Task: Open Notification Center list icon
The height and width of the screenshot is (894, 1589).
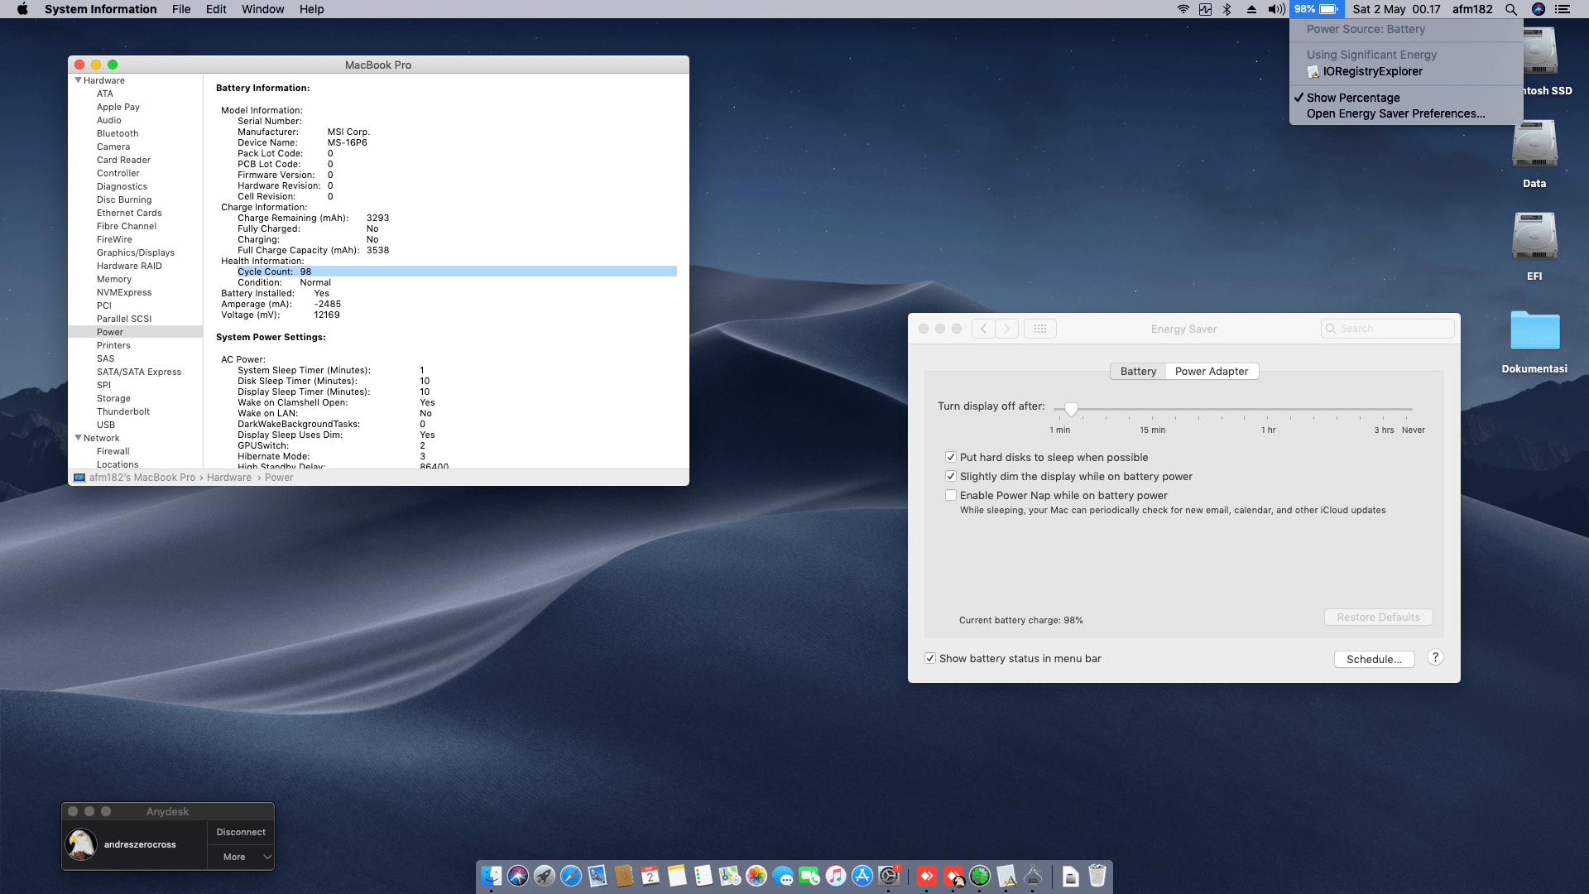Action: tap(1563, 9)
